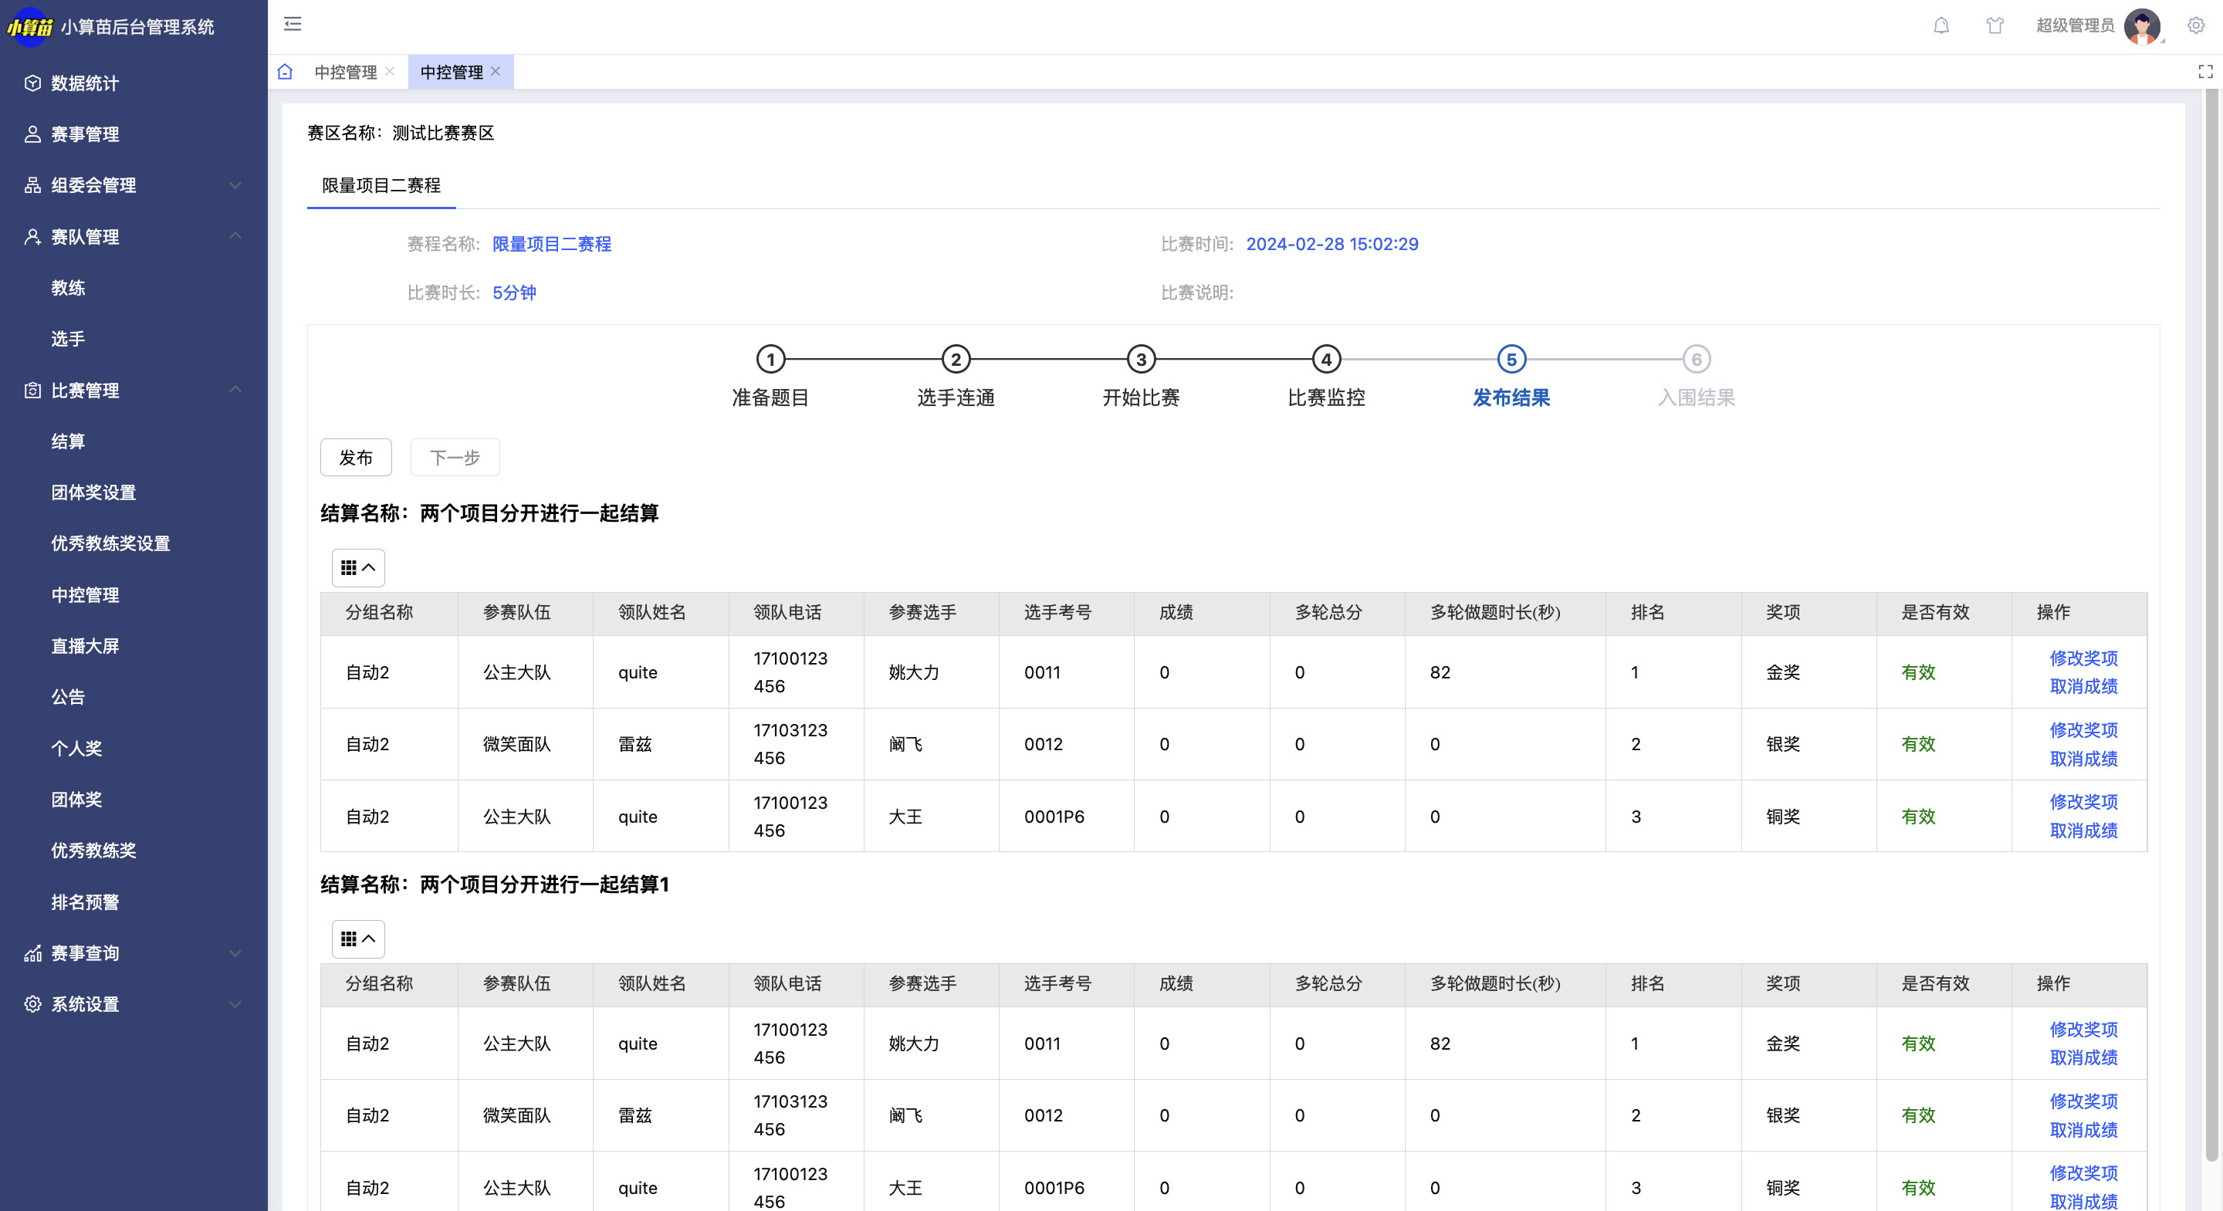Open the 教练 submenu item
2223x1211 pixels.
(x=134, y=287)
